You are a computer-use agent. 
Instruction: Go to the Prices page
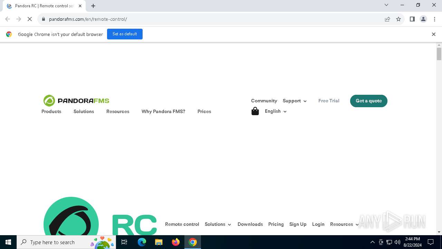(x=204, y=111)
